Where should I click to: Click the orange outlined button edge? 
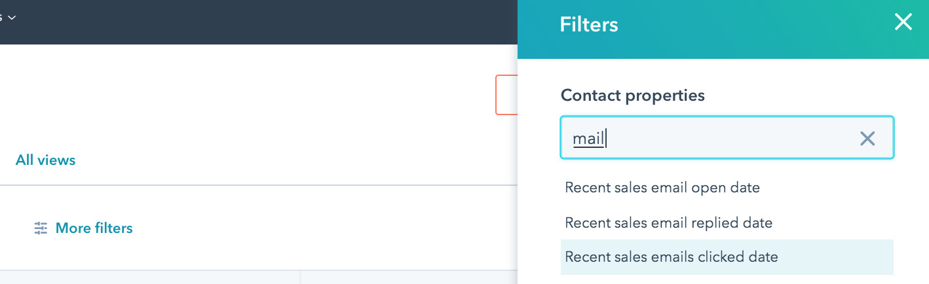(506, 95)
